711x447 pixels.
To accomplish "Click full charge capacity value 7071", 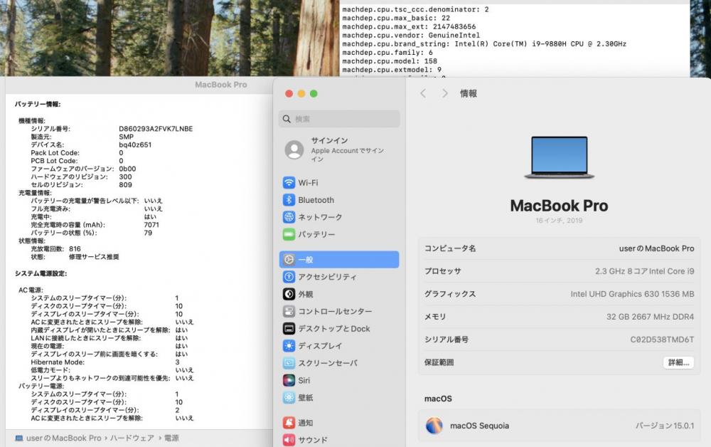I will 151,225.
